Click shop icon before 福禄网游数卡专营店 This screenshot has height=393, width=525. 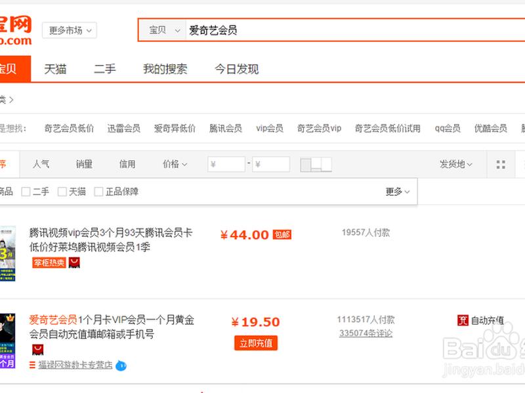click(x=32, y=365)
